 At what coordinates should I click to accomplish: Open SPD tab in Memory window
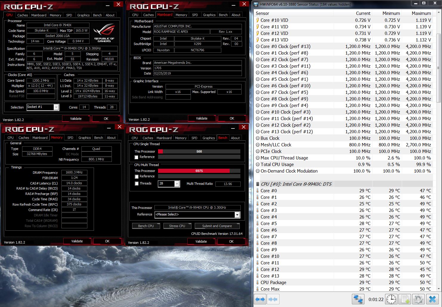70,138
